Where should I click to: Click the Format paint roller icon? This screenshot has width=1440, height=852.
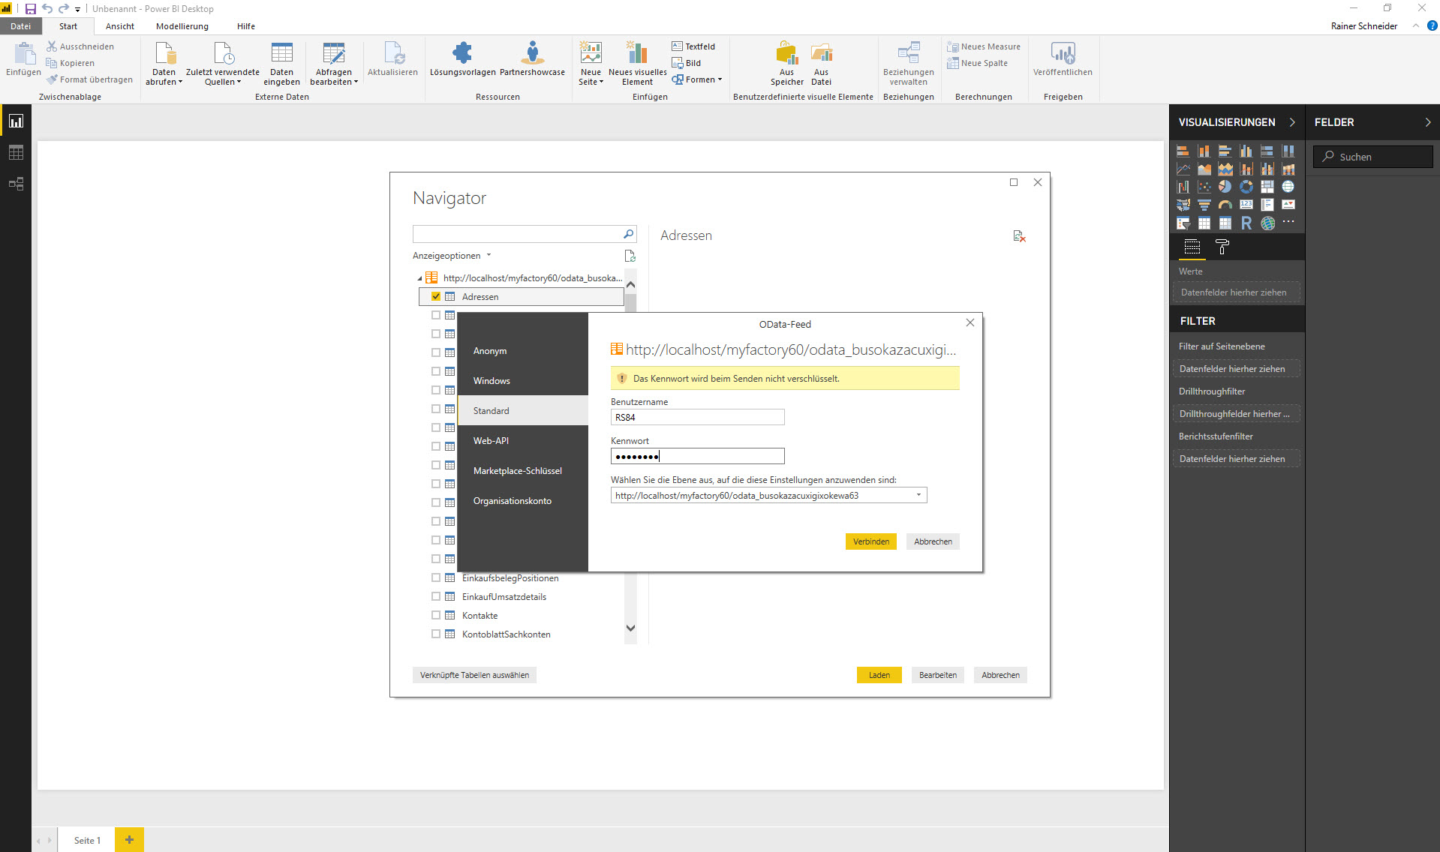click(x=1222, y=247)
